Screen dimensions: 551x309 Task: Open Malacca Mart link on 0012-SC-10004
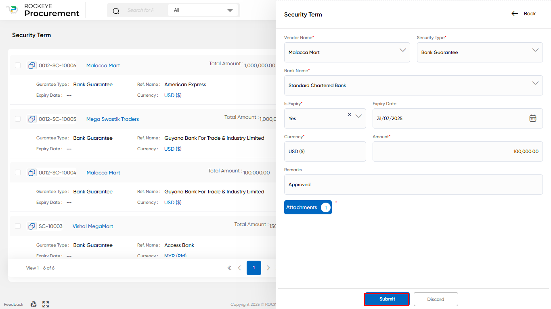point(103,173)
